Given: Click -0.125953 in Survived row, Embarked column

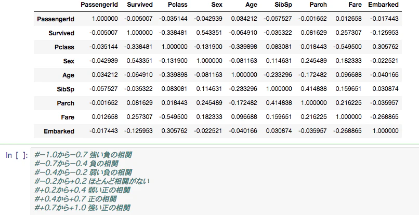Looking at the screenshot, I should pos(384,33).
